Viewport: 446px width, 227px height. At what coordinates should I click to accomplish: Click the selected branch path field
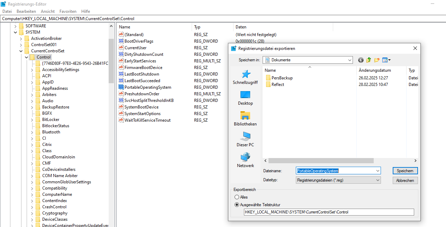click(x=329, y=212)
